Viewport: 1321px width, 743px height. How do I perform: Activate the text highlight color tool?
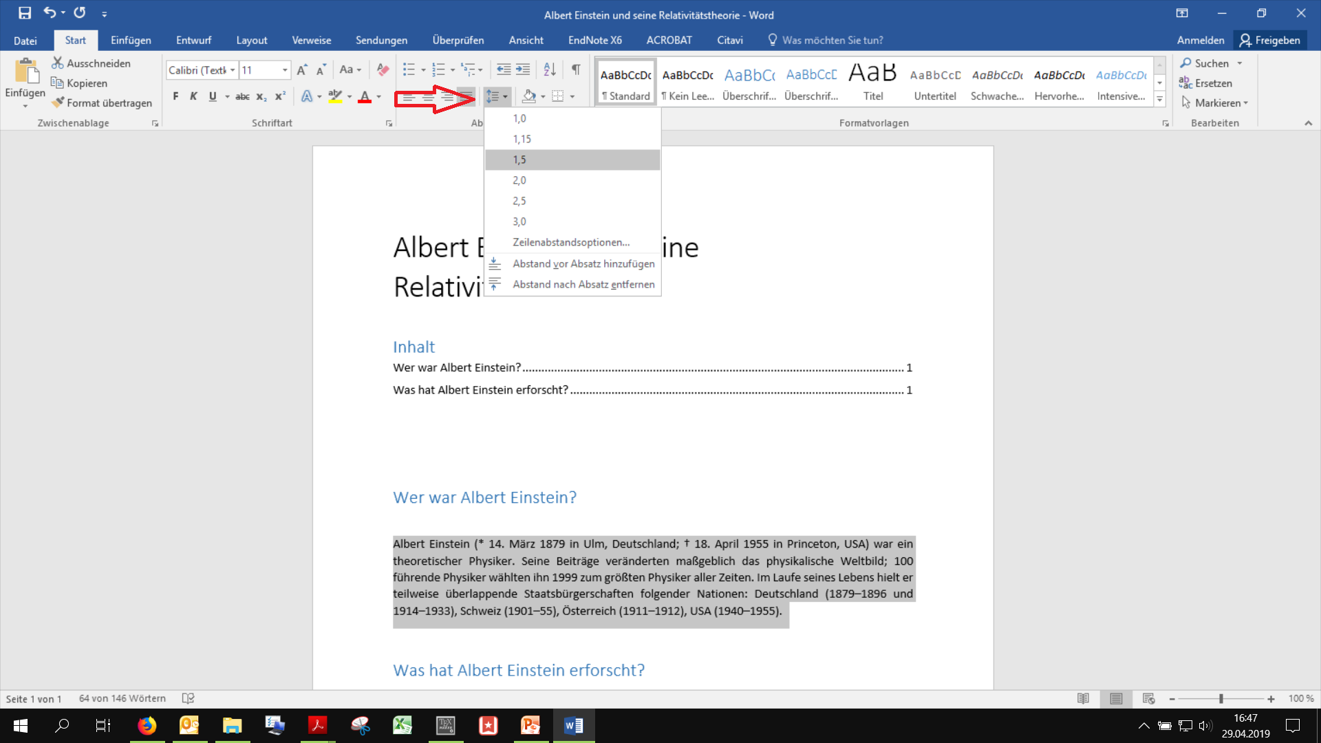335,96
